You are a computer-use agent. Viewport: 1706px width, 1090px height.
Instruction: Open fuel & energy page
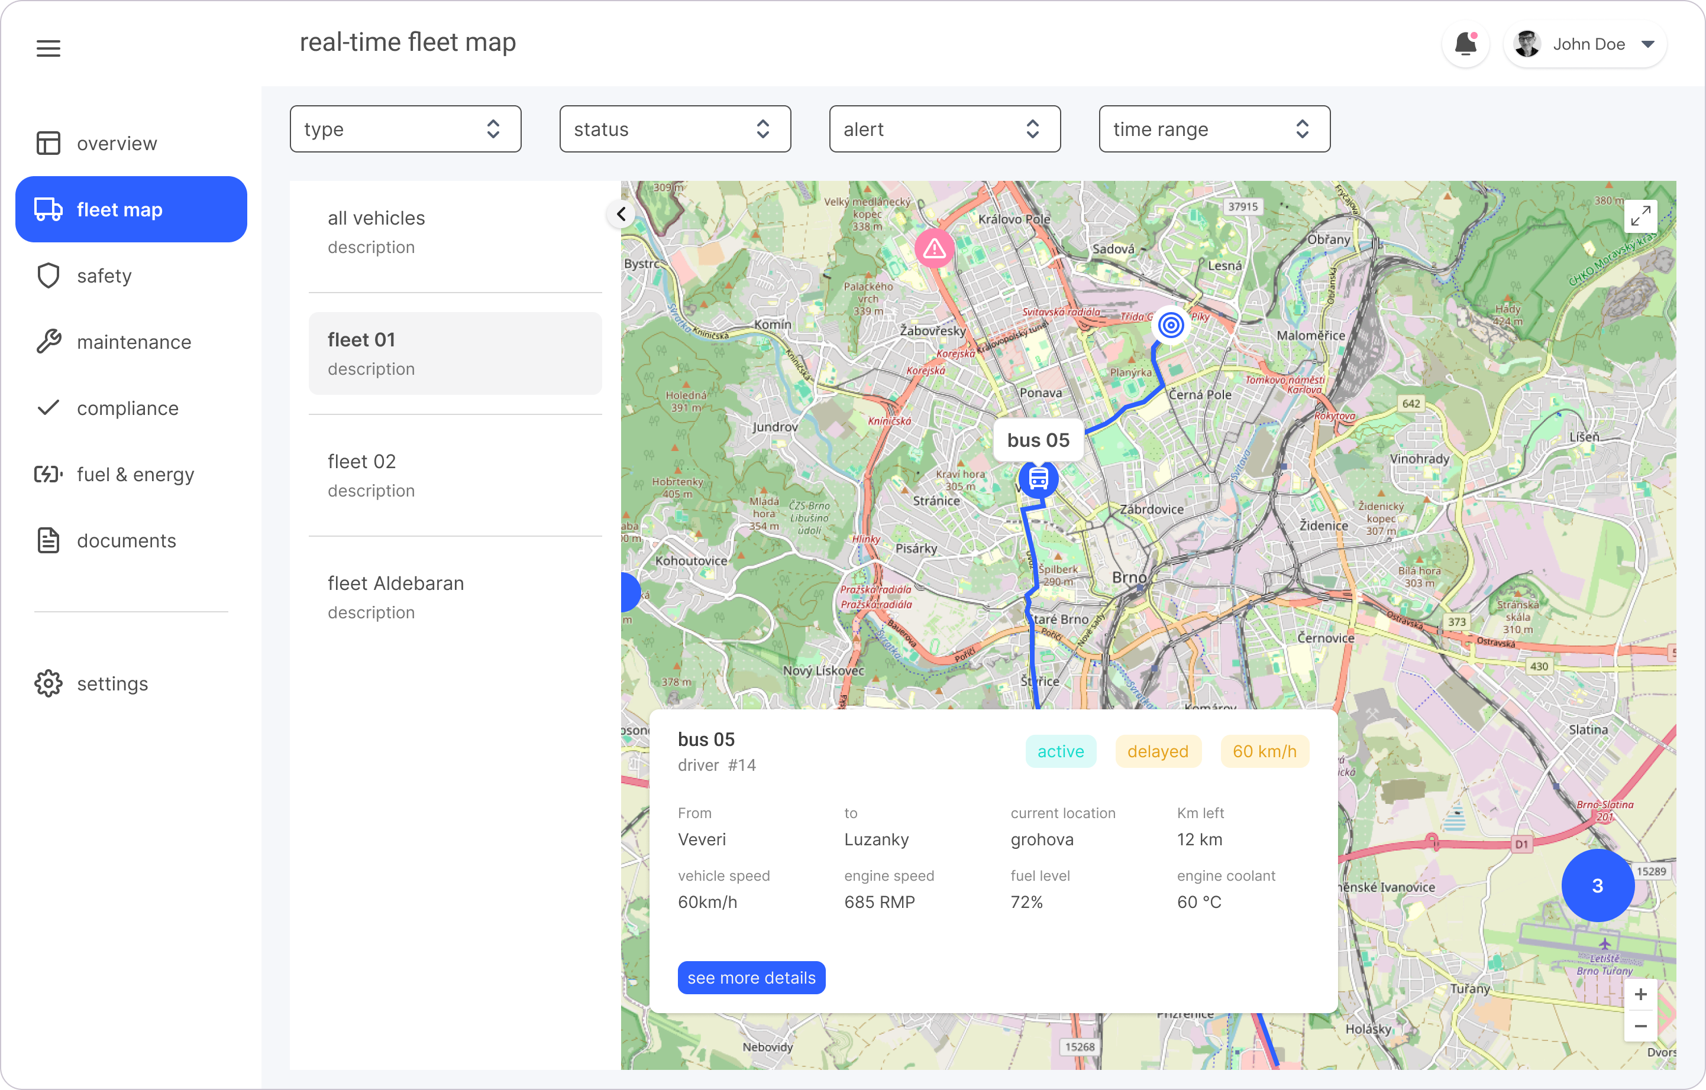click(135, 474)
